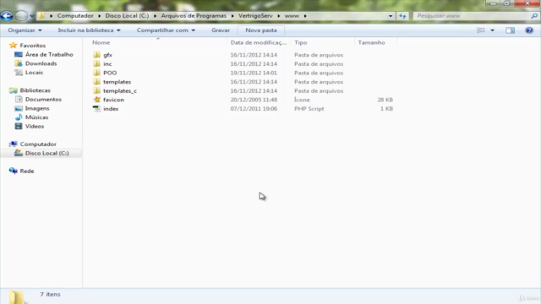The image size is (541, 304).
Task: Click the Imagens library icon
Action: click(19, 108)
